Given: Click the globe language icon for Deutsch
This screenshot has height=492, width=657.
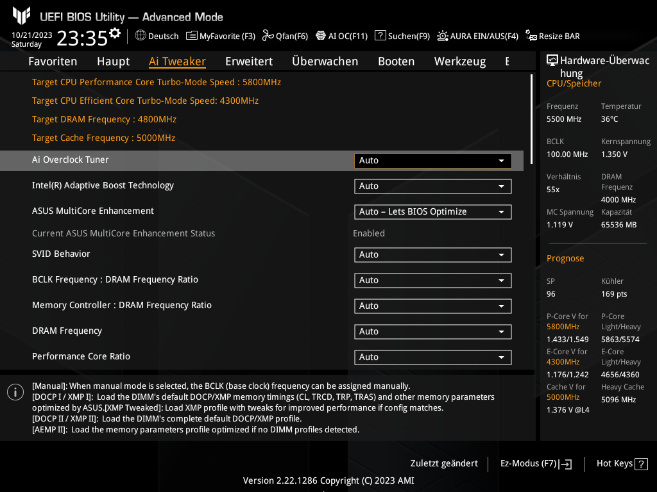Looking at the screenshot, I should (x=141, y=36).
